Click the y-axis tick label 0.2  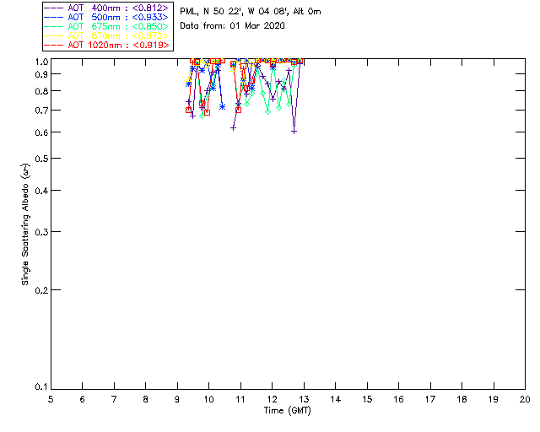coord(39,289)
